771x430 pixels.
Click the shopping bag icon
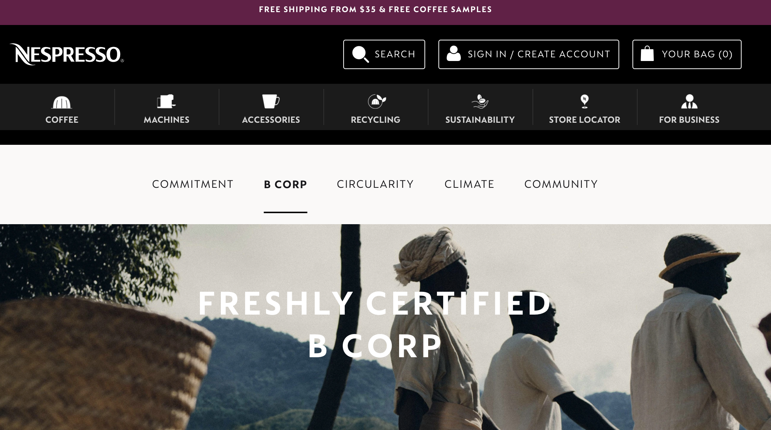coord(647,54)
